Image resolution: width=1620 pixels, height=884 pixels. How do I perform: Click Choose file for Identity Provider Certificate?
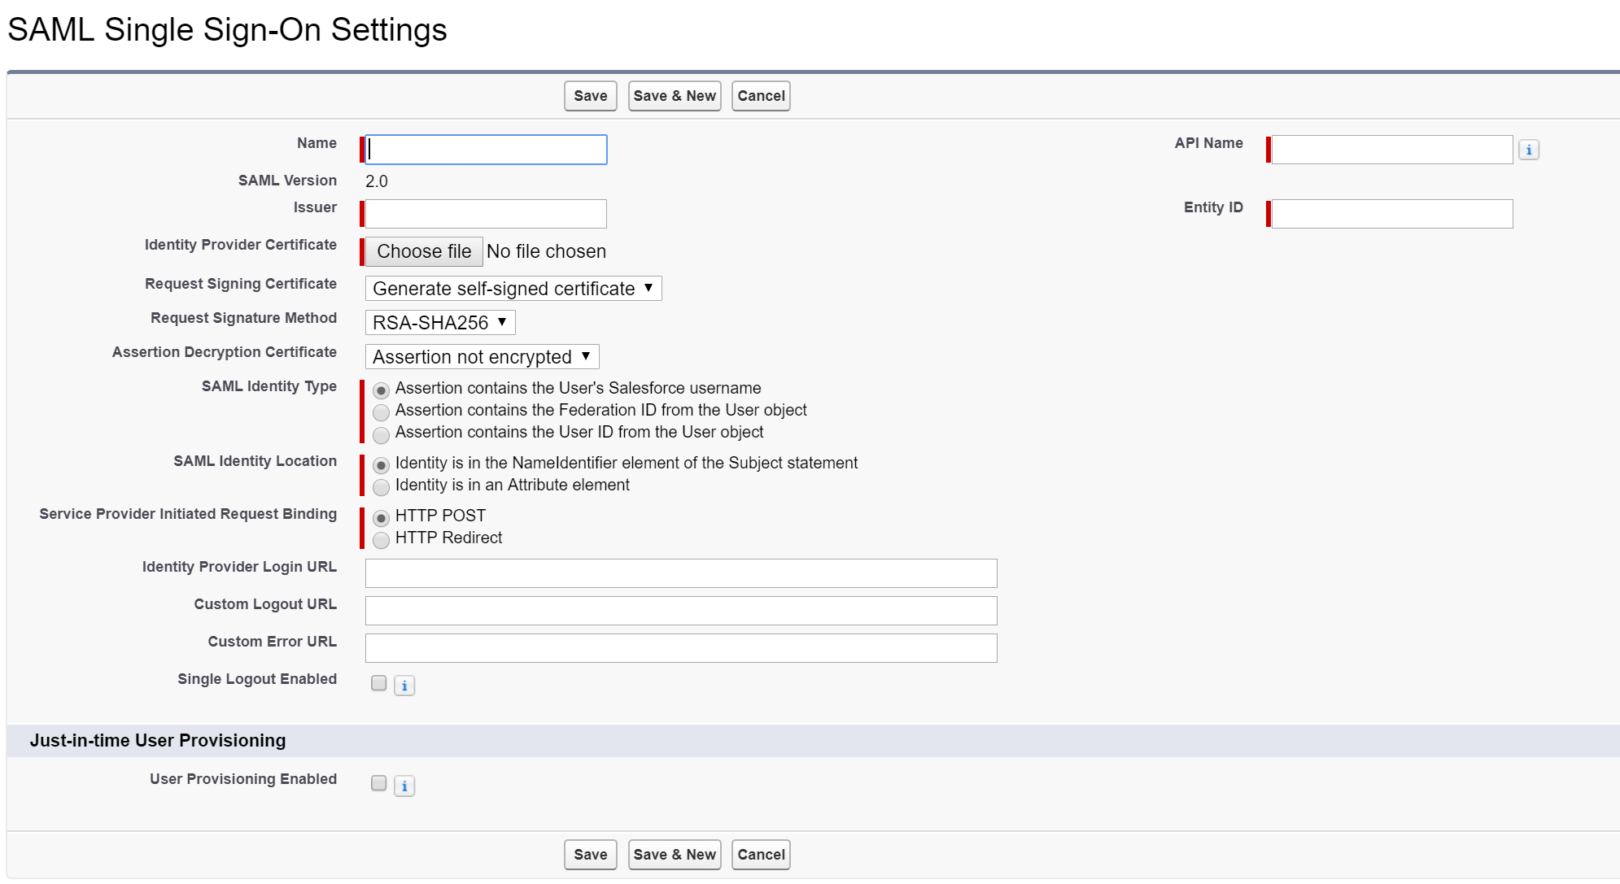[424, 251]
